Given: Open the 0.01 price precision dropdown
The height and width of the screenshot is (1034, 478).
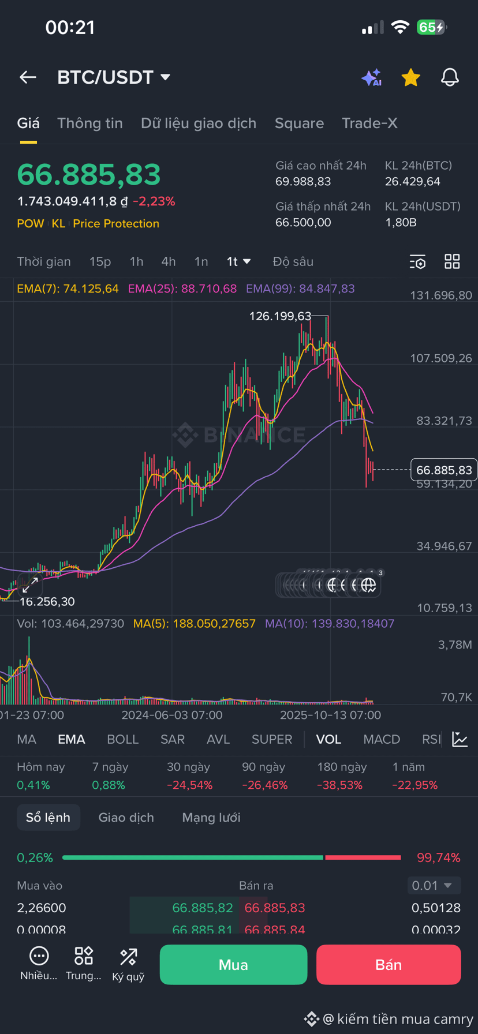Looking at the screenshot, I should coord(433,885).
